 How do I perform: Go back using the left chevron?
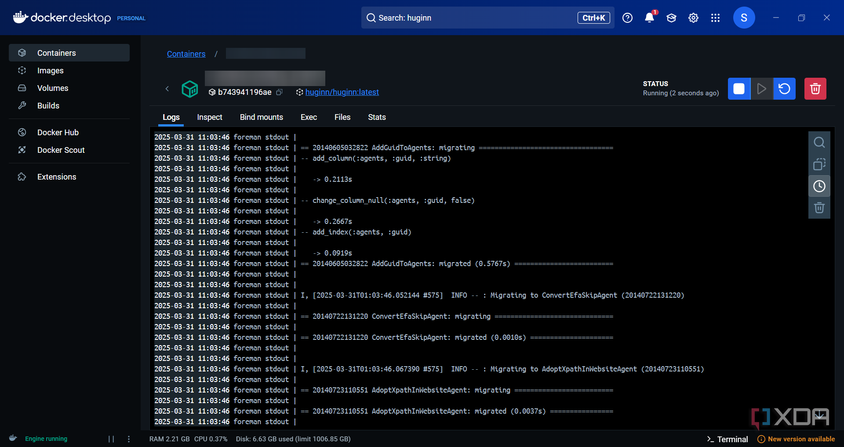coord(167,89)
